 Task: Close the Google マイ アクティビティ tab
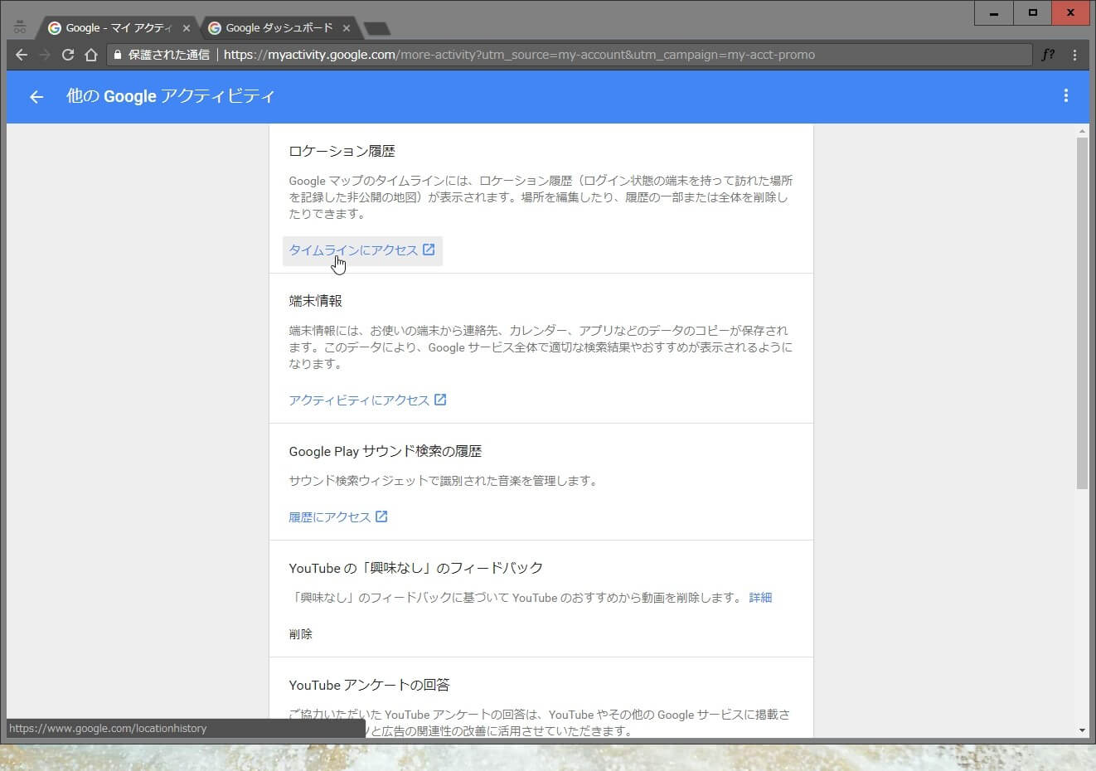point(187,28)
